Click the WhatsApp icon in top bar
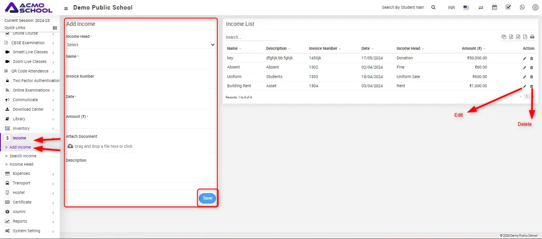Viewport: 542px width, 239px height. point(522,8)
